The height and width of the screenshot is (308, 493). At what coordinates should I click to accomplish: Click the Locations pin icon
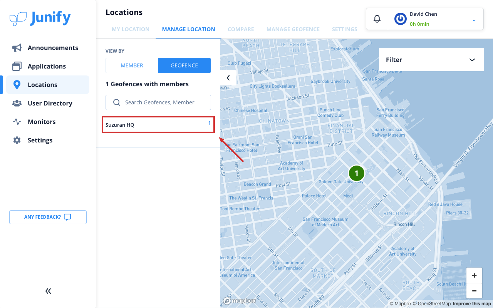(x=17, y=85)
